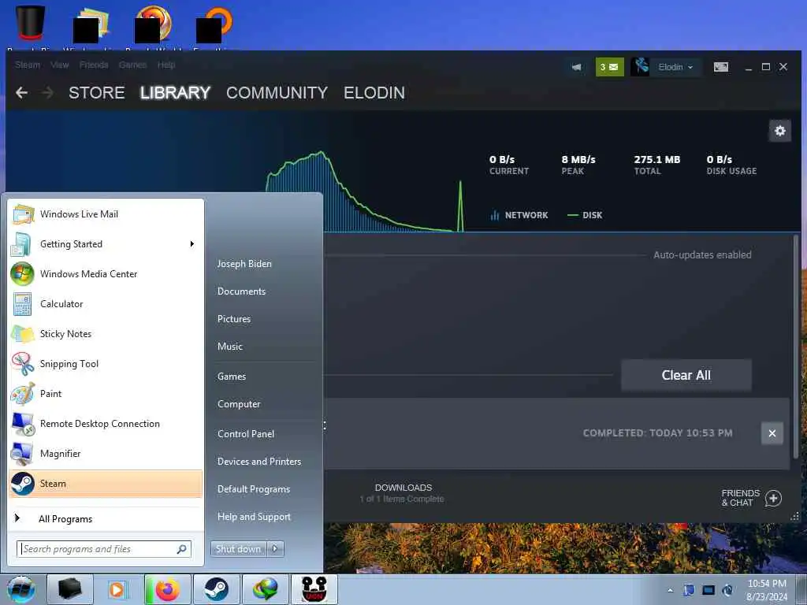Click the DISK graph legend

[x=585, y=215]
